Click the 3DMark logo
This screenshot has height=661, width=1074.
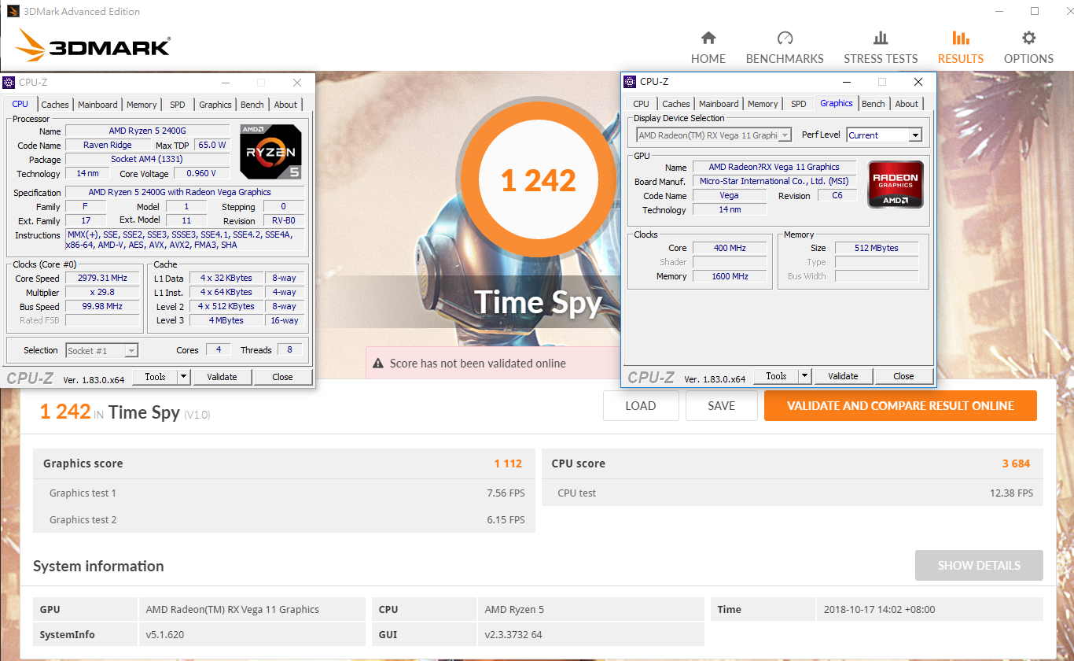coord(93,46)
